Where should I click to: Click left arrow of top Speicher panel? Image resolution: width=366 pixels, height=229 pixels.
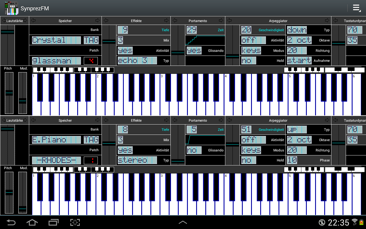33,21
